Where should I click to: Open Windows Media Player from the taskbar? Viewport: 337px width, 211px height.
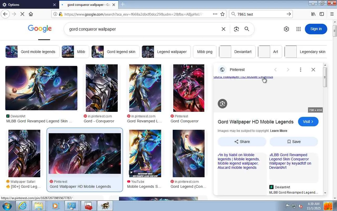(55, 206)
